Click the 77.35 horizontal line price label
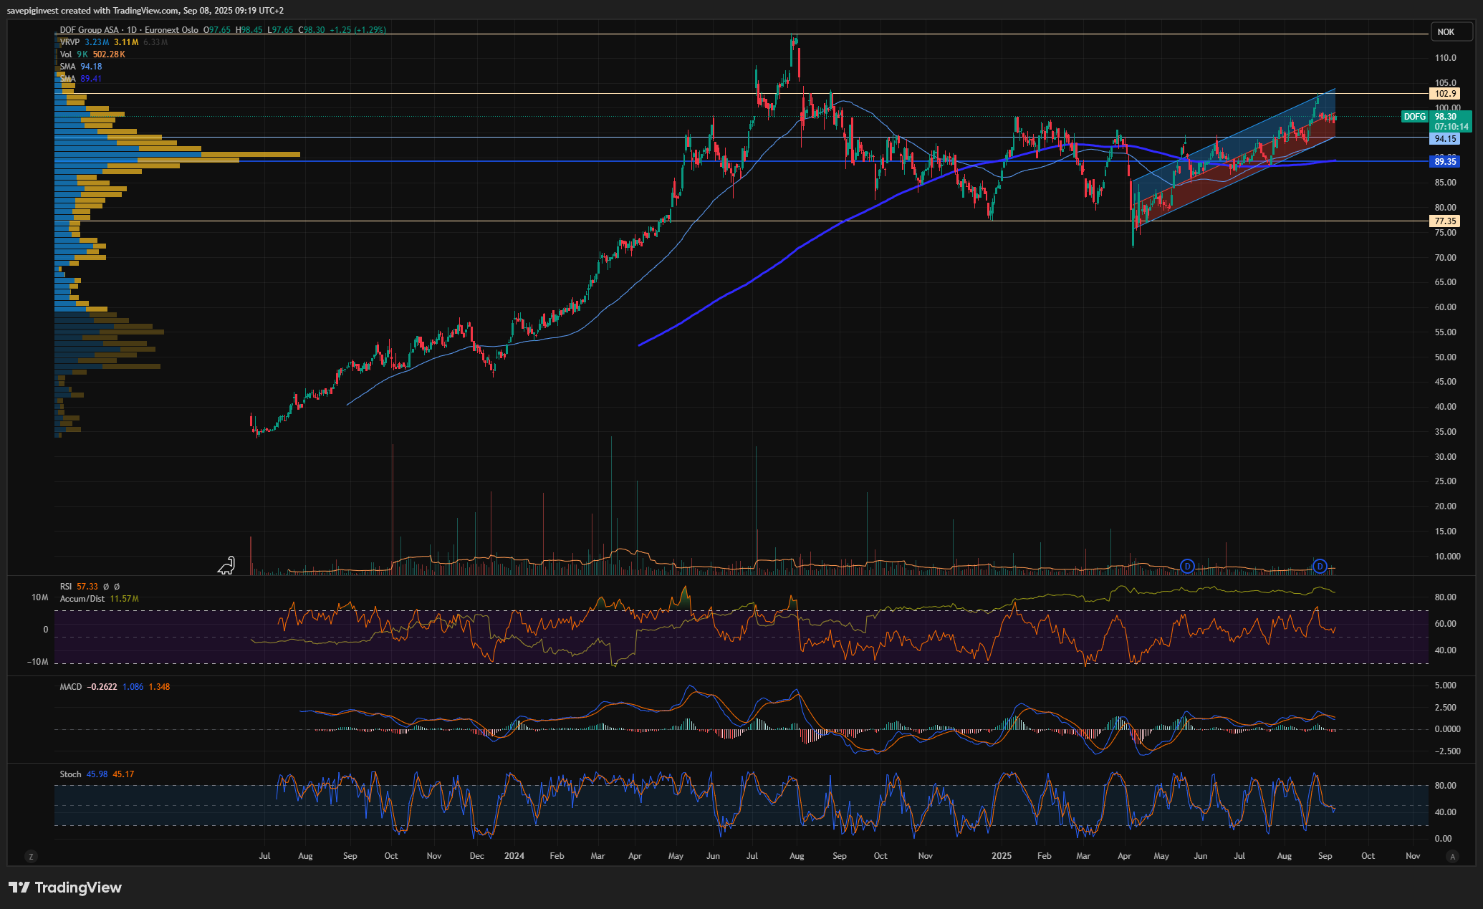Viewport: 1483px width, 909px height. (x=1445, y=221)
